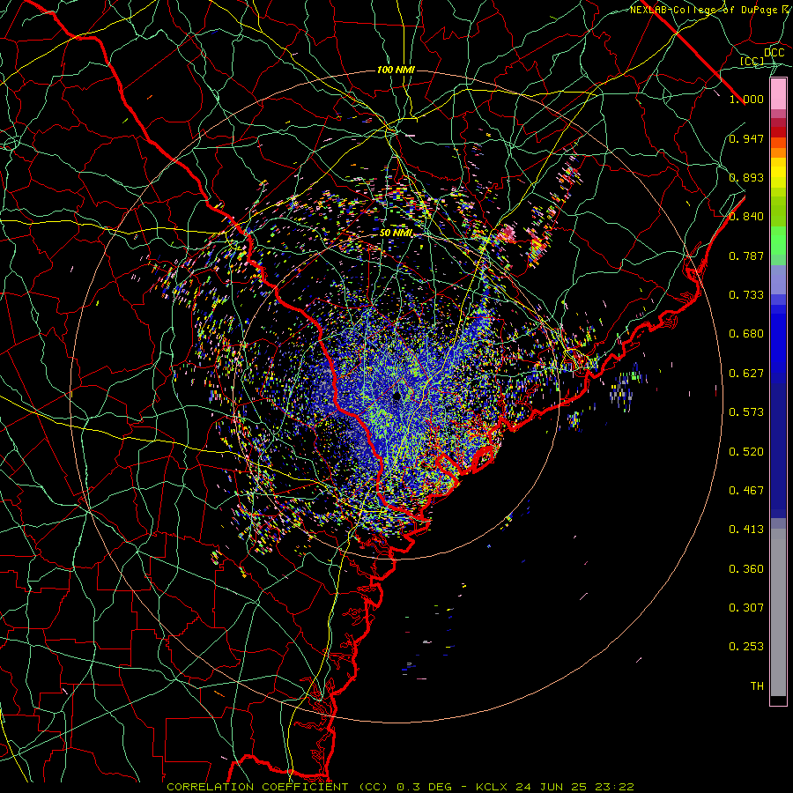
Task: Click the 0.307 scale value
Action: click(746, 608)
